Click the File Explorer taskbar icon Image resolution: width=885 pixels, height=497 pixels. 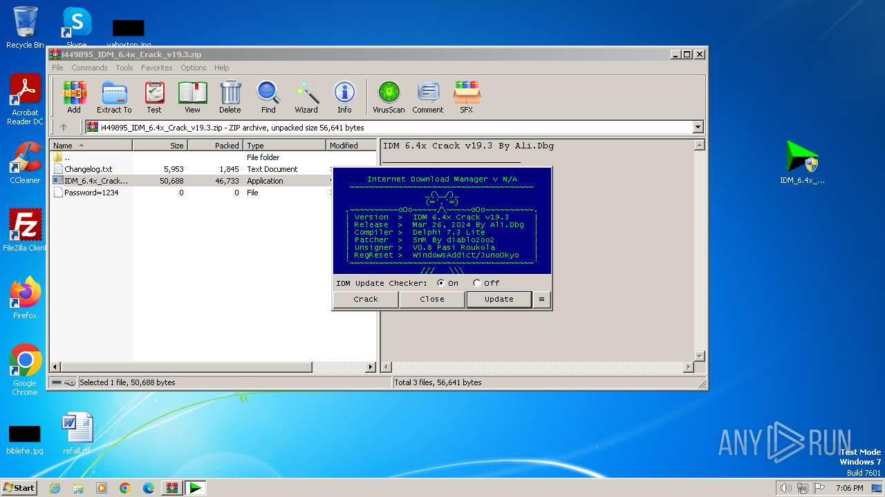[x=78, y=488]
